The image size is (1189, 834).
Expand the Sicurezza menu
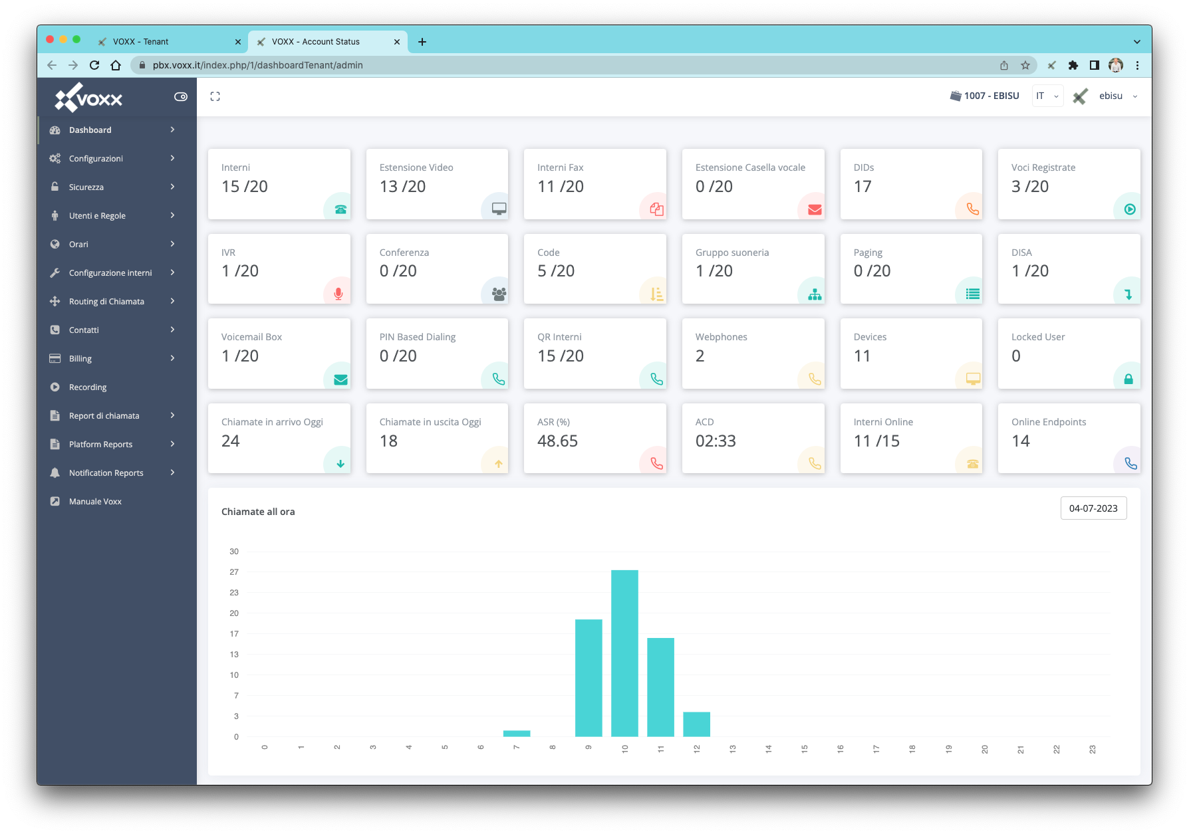[x=117, y=187]
